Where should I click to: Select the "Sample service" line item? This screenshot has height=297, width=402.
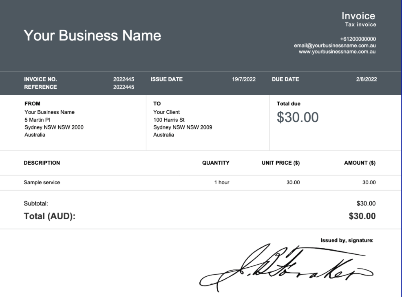pyautogui.click(x=42, y=182)
